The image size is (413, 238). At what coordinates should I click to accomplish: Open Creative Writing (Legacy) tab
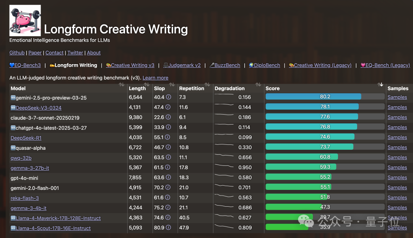click(320, 65)
